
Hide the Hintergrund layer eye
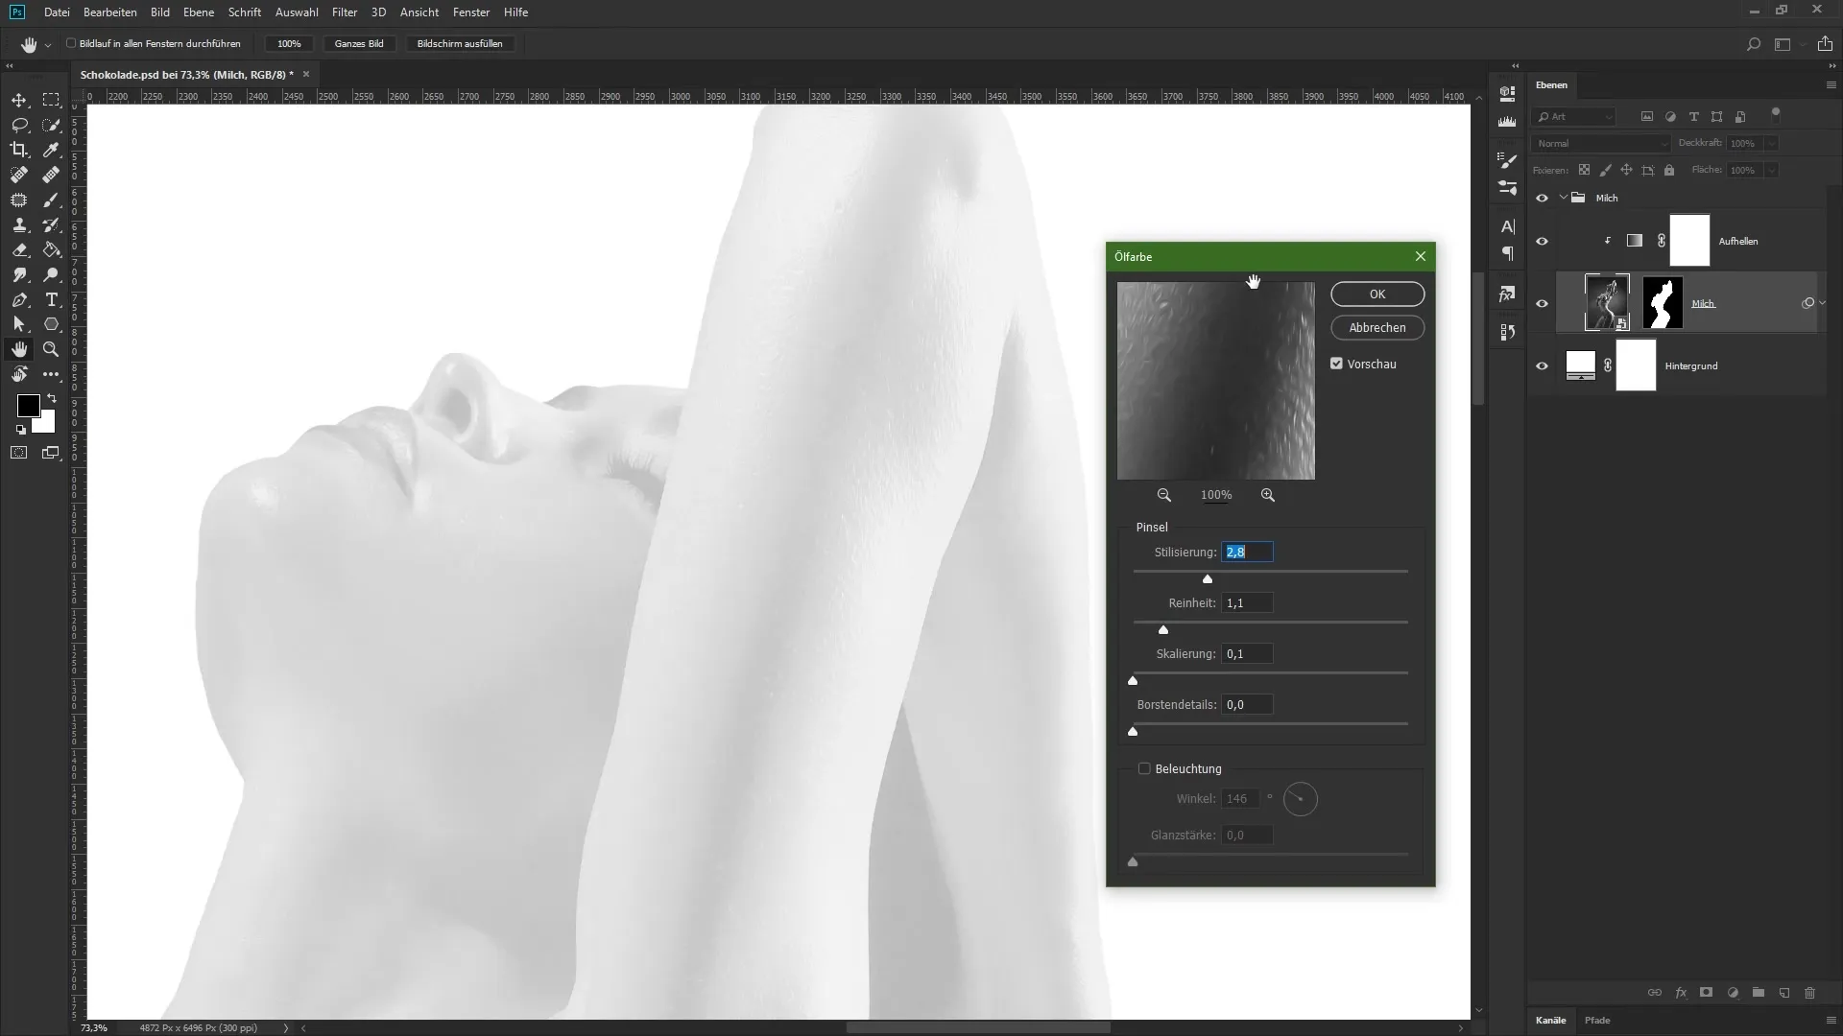coord(1542,365)
